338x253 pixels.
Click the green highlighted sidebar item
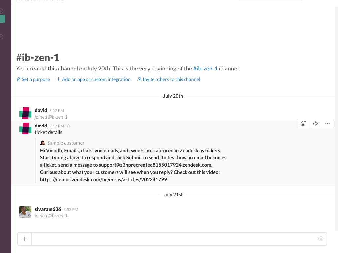coord(3,19)
